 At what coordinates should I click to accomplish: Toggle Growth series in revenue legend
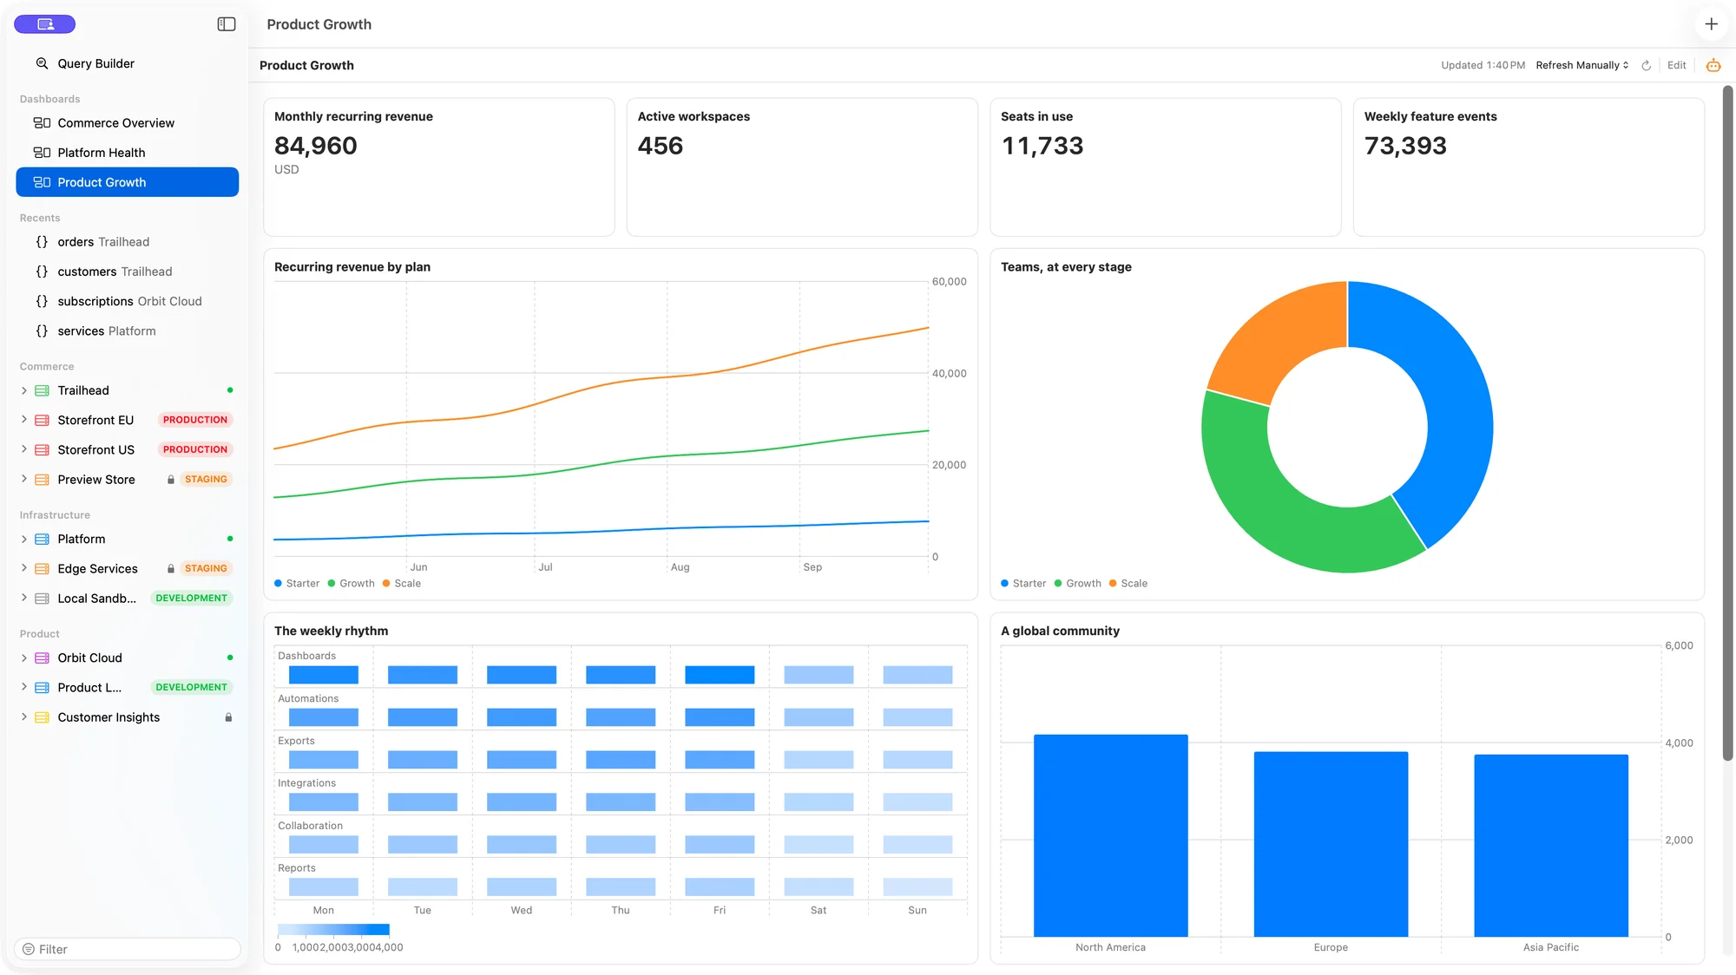352,584
